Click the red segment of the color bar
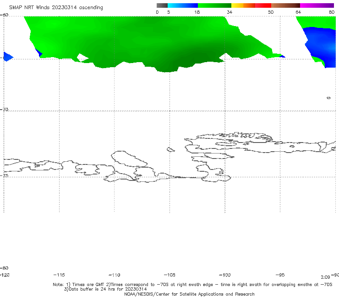This screenshot has width=339, height=297. (x=263, y=5)
